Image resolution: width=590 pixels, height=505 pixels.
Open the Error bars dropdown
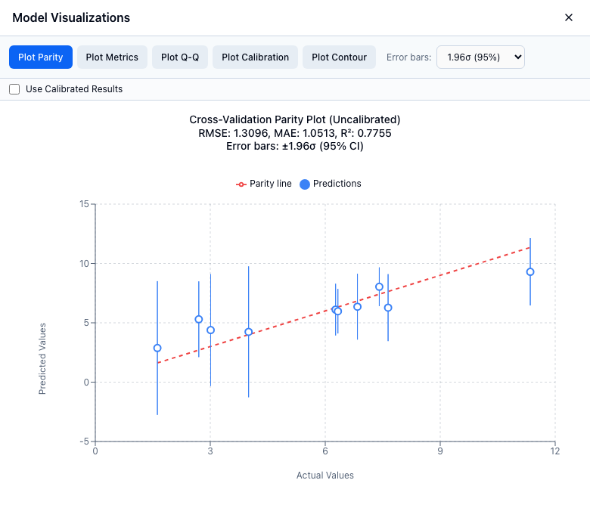(480, 57)
